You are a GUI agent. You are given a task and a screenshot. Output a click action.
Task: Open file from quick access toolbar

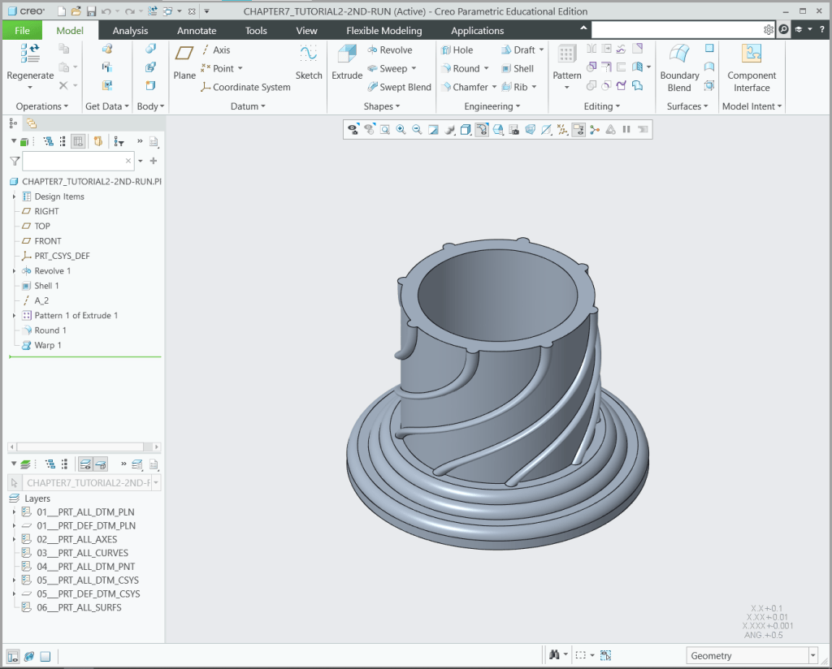pyautogui.click(x=76, y=11)
